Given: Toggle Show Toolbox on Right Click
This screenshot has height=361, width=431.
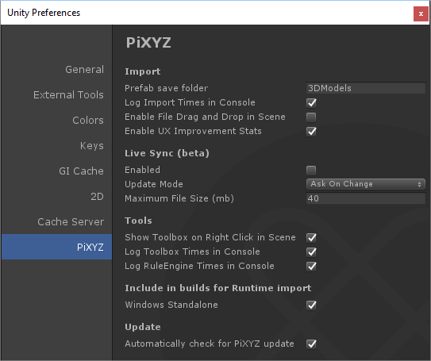Looking at the screenshot, I should (x=311, y=238).
